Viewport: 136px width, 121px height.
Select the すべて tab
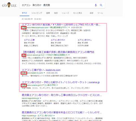pos(24,13)
